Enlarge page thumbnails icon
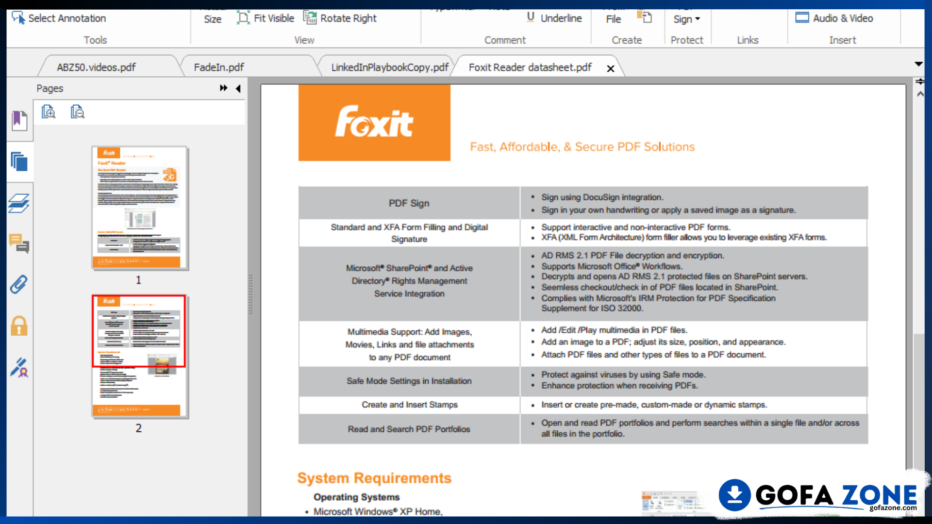 [49, 112]
